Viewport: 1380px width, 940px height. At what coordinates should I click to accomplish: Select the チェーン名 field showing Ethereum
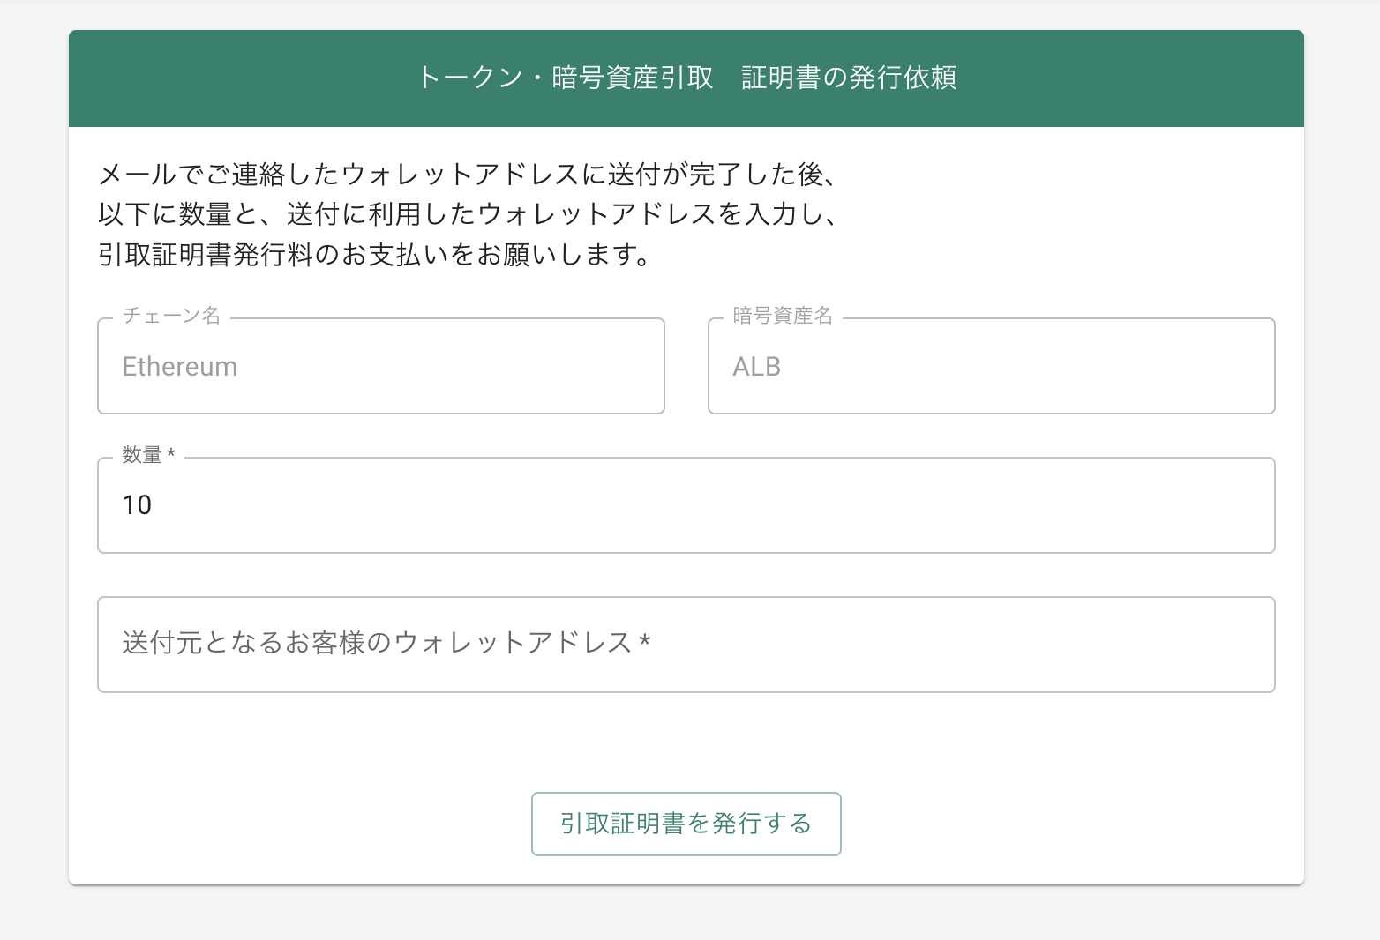[380, 366]
